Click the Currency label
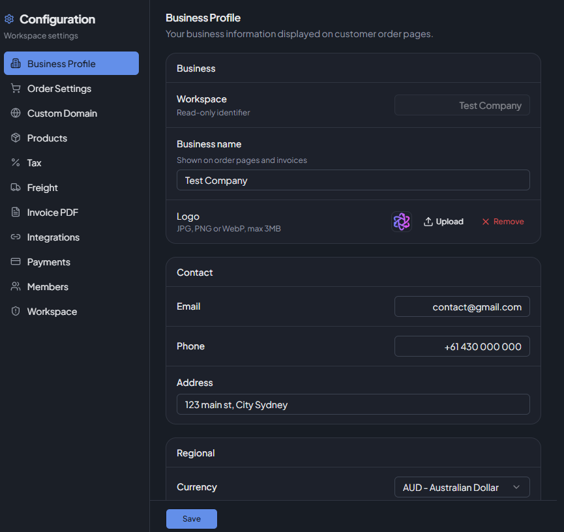The height and width of the screenshot is (532, 564). click(x=197, y=486)
